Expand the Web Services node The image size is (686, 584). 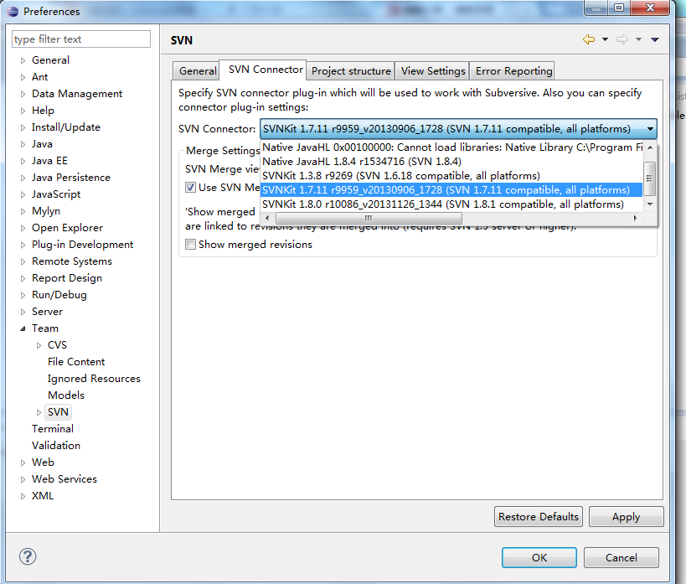click(23, 479)
